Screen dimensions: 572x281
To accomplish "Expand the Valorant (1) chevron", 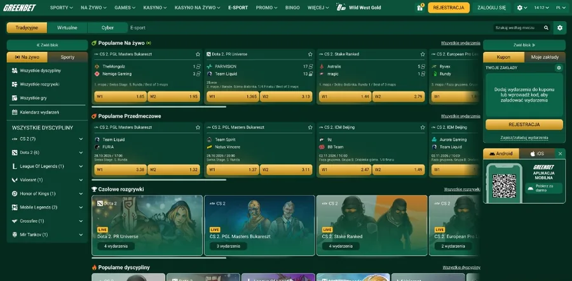I will [x=81, y=180].
